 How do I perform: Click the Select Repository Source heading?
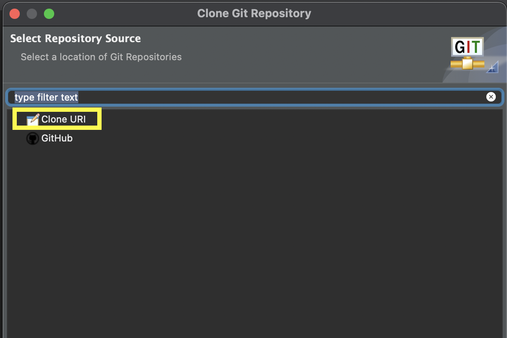tap(75, 39)
